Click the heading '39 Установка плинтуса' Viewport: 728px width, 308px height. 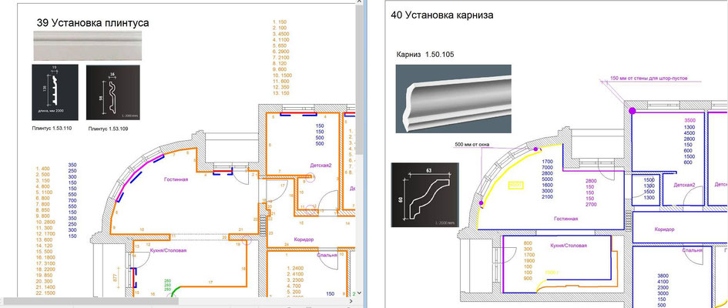pyautogui.click(x=93, y=23)
